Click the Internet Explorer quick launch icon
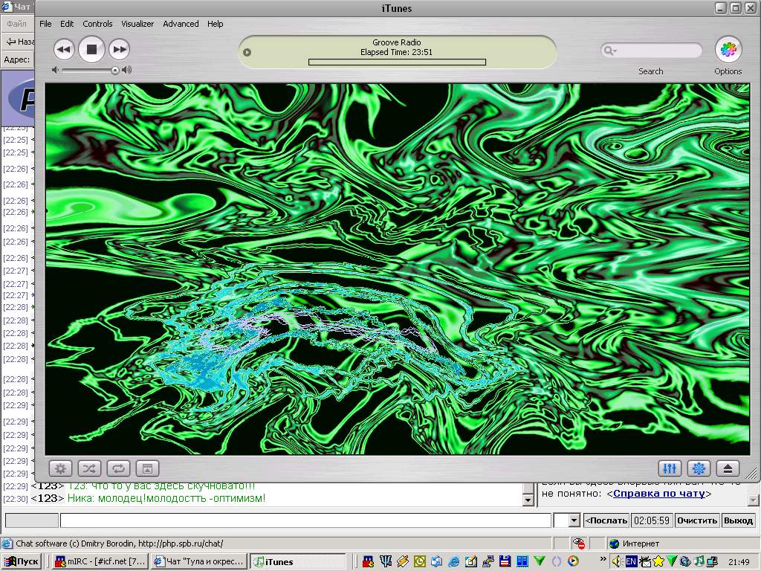 pos(454,562)
